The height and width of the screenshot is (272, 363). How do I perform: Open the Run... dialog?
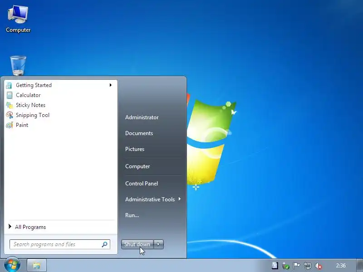tap(132, 215)
